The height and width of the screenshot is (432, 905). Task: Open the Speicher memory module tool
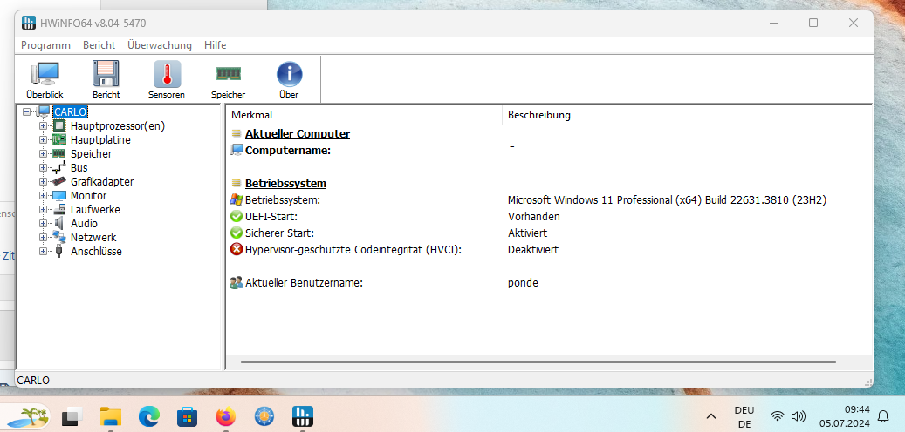point(228,79)
